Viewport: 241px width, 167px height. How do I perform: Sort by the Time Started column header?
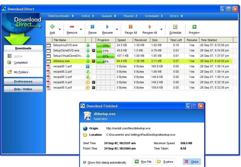216,40
